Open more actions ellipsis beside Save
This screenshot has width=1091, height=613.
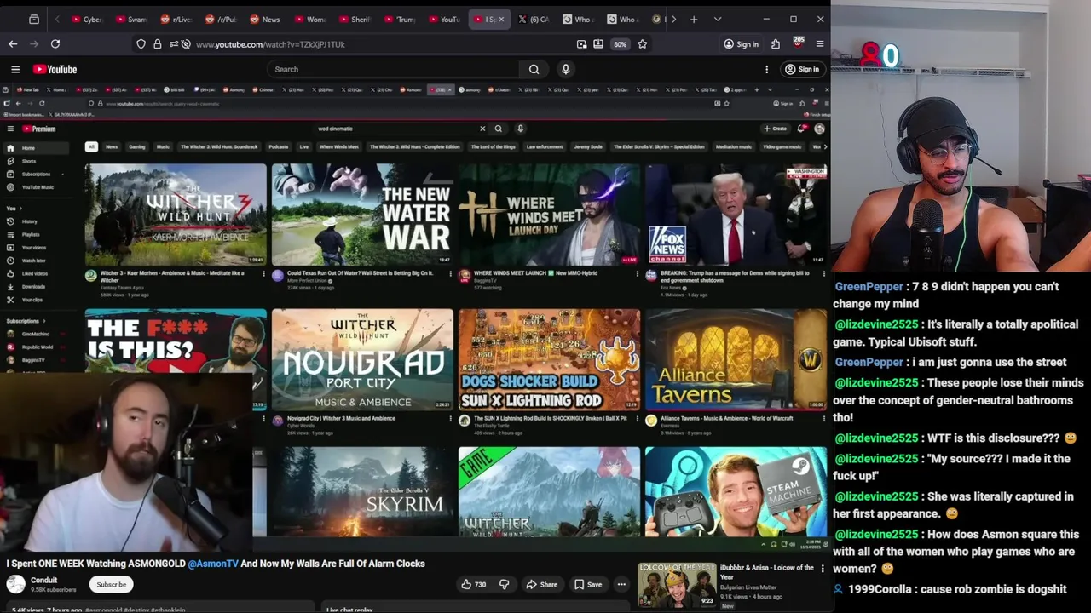(621, 585)
